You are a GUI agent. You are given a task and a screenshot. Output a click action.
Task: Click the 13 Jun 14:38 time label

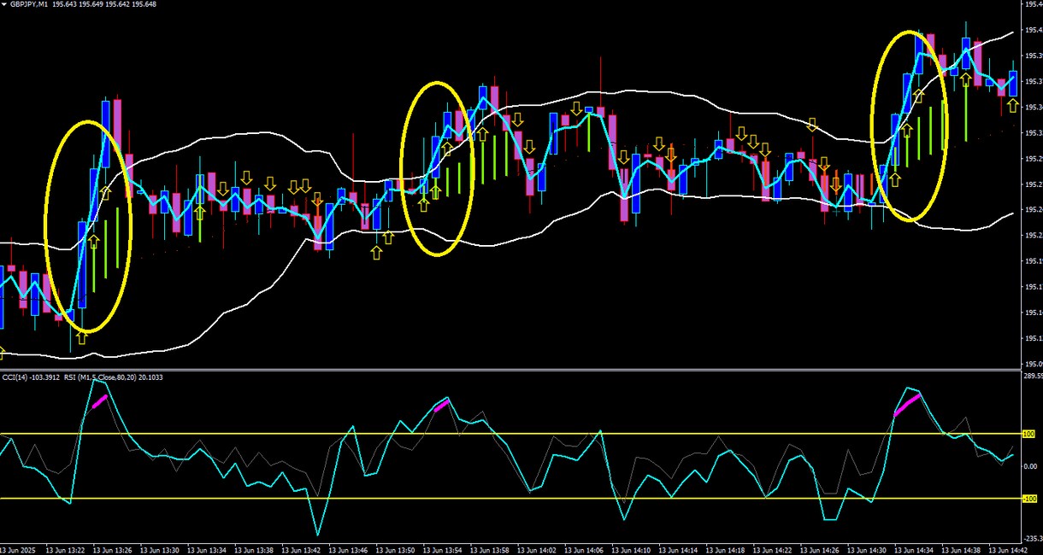[x=962, y=549]
